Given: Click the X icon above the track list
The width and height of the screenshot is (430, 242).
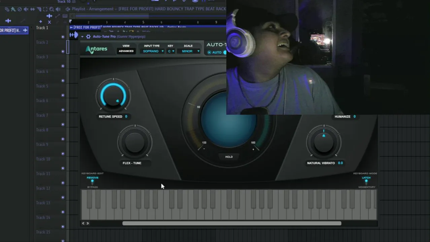Looking at the screenshot, I should [x=49, y=22].
